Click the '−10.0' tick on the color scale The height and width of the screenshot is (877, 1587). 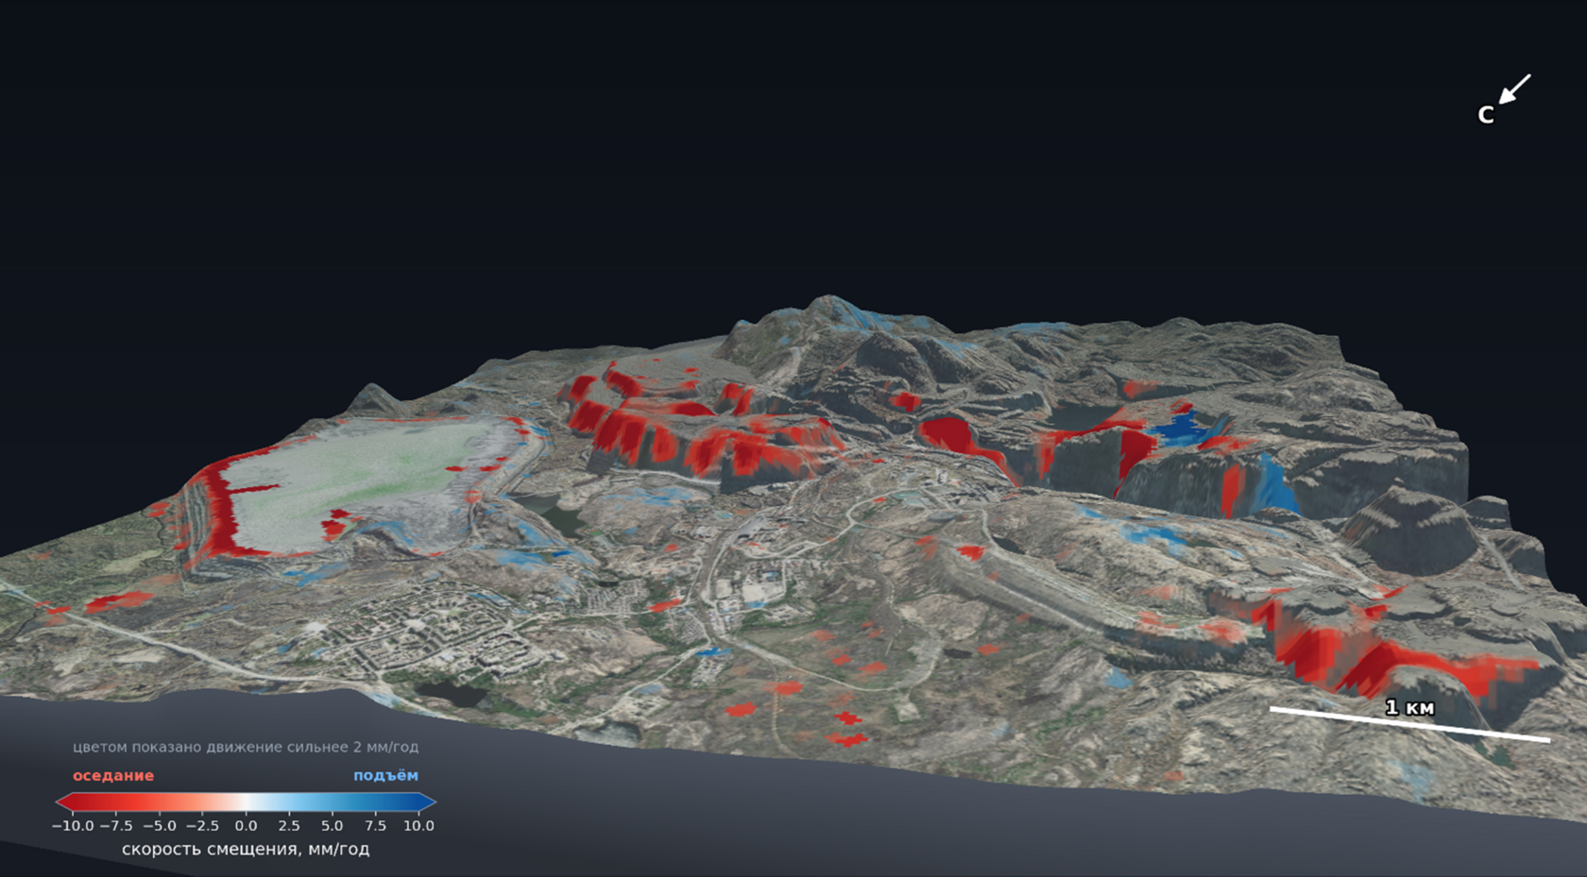73,825
